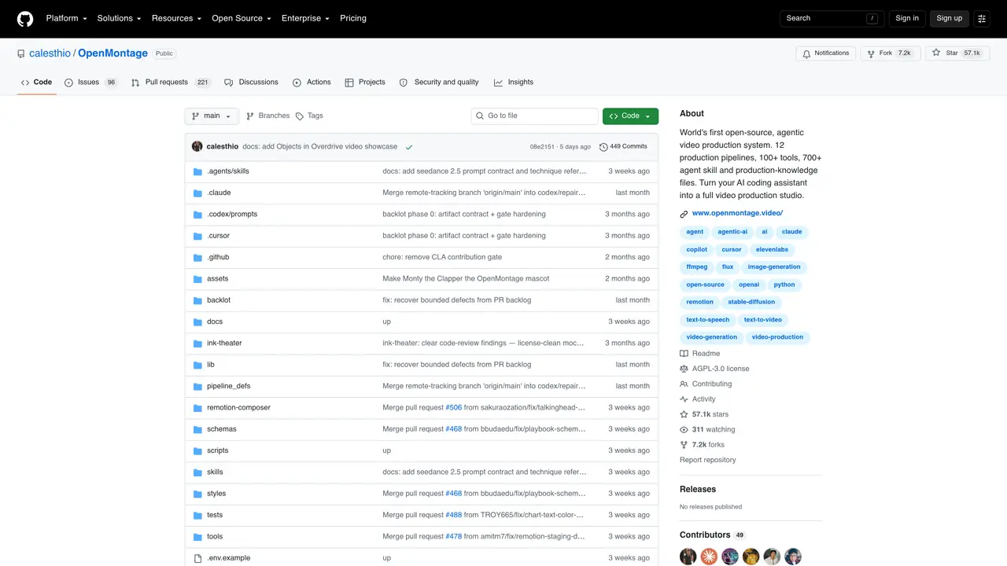Viewport: 1007px width, 566px height.
Task: Click commit hash 08e2151
Action: (542, 147)
